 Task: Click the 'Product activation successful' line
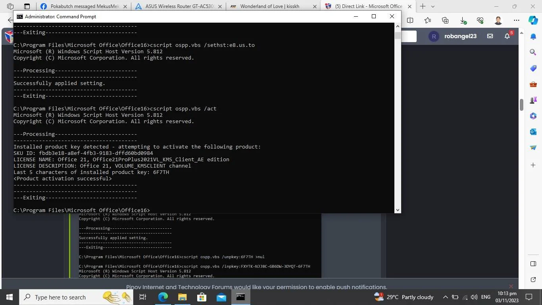(63, 178)
